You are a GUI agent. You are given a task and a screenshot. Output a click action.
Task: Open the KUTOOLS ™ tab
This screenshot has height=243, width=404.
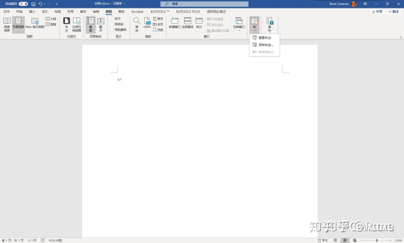[160, 12]
